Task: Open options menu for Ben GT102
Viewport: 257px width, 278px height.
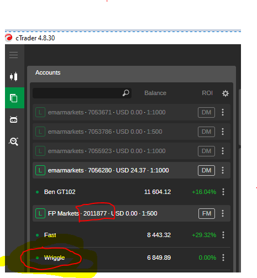Action: point(223,192)
